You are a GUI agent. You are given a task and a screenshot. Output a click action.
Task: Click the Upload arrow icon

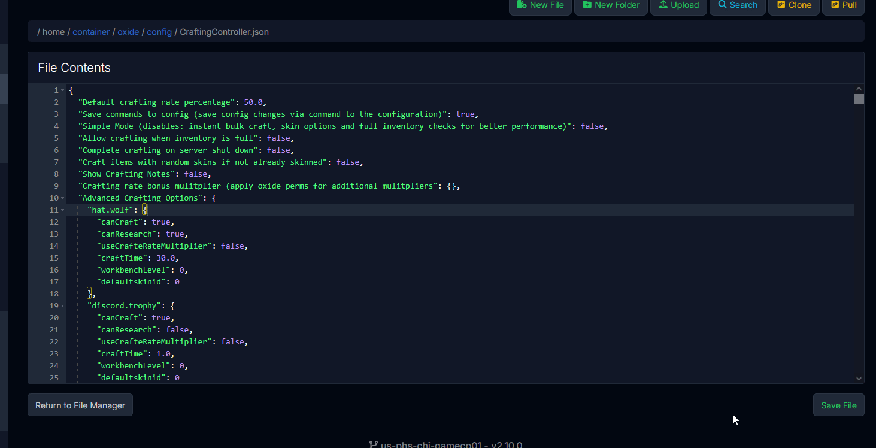(x=663, y=5)
